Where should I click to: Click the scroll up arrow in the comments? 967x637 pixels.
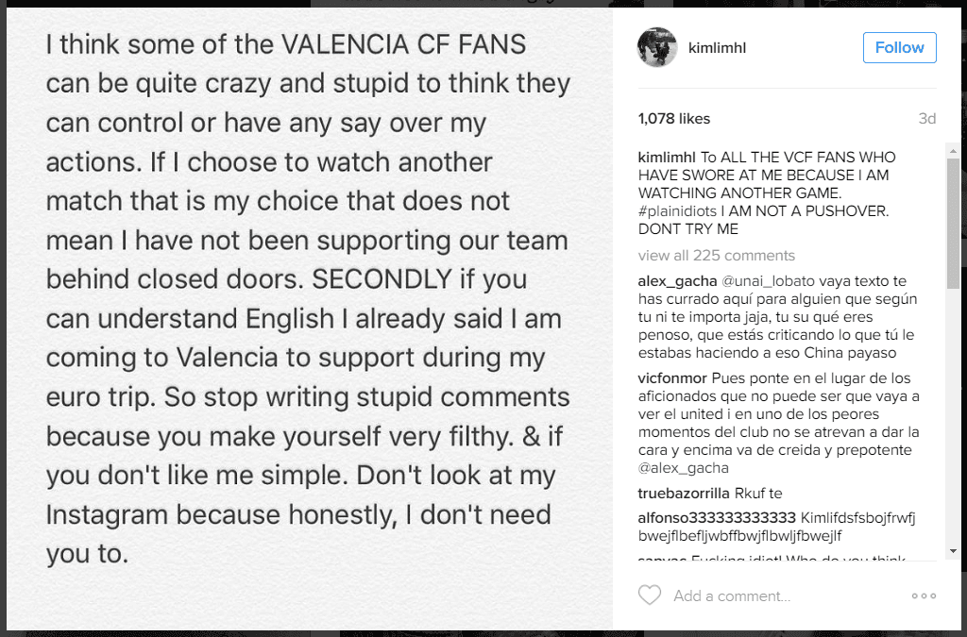(x=954, y=150)
